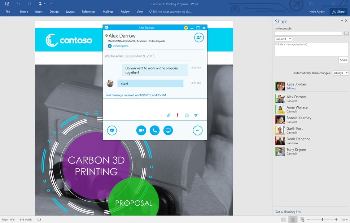350x223 pixels.
Task: Expand the Customize Quick Access Toolbar arrow
Action: coord(52,4)
